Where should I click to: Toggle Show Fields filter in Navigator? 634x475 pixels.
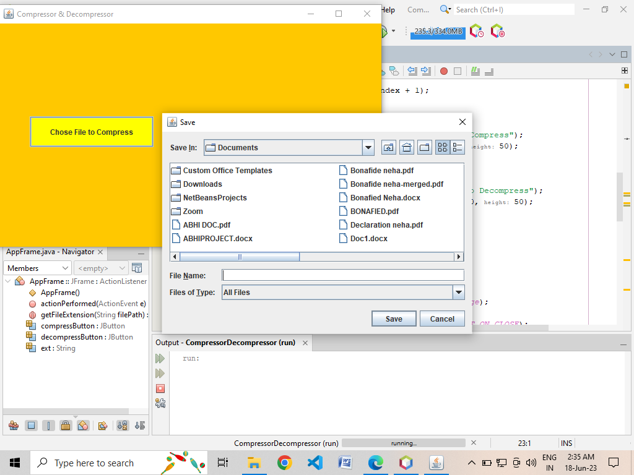click(31, 426)
